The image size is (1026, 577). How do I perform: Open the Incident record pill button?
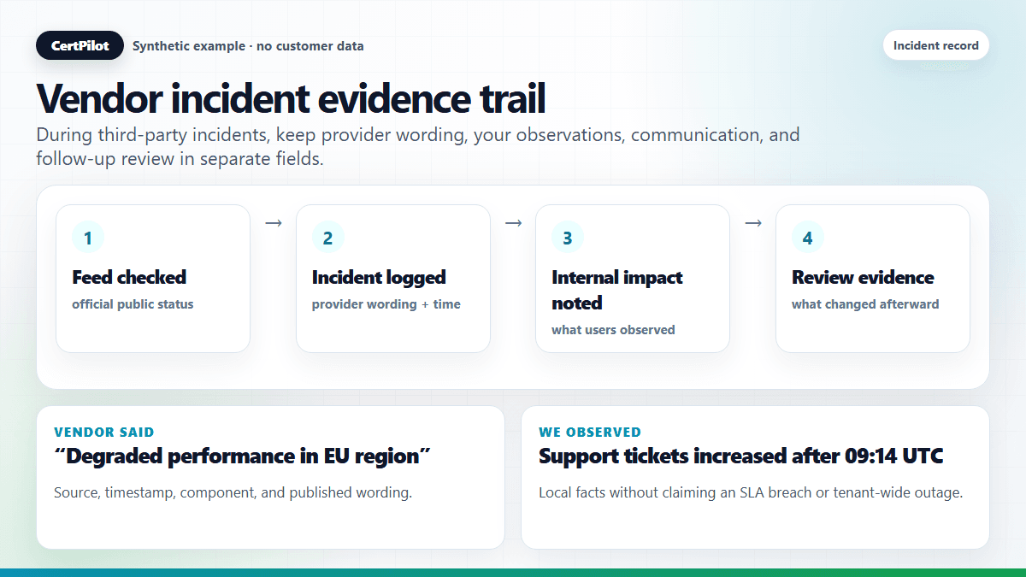tap(936, 45)
